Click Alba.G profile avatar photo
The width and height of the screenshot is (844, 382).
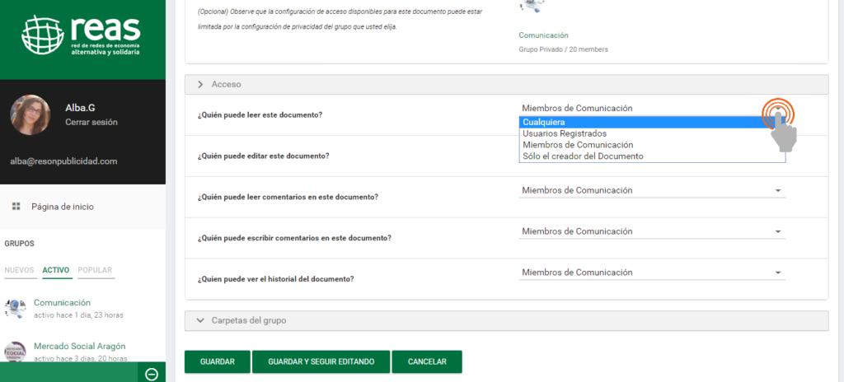click(x=30, y=114)
